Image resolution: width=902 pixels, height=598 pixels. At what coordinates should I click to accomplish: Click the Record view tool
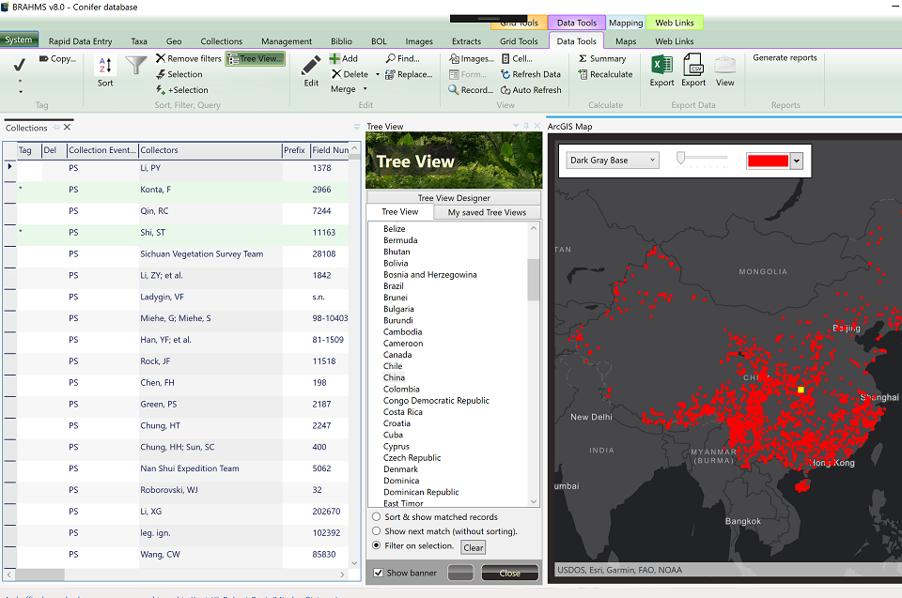click(x=471, y=90)
